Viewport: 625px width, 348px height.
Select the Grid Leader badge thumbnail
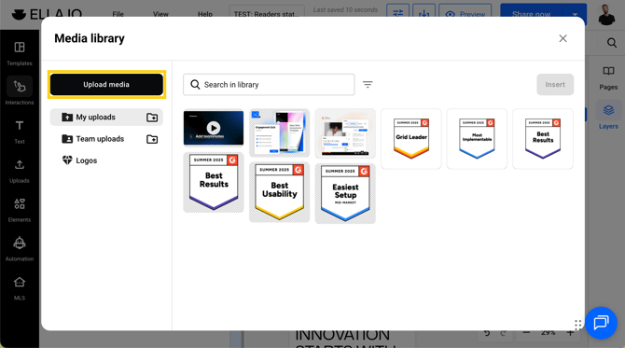point(411,139)
